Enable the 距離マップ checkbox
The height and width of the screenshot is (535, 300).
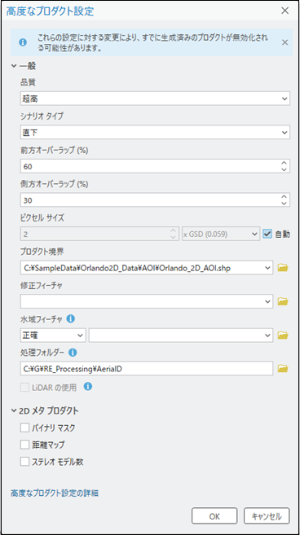tap(24, 445)
